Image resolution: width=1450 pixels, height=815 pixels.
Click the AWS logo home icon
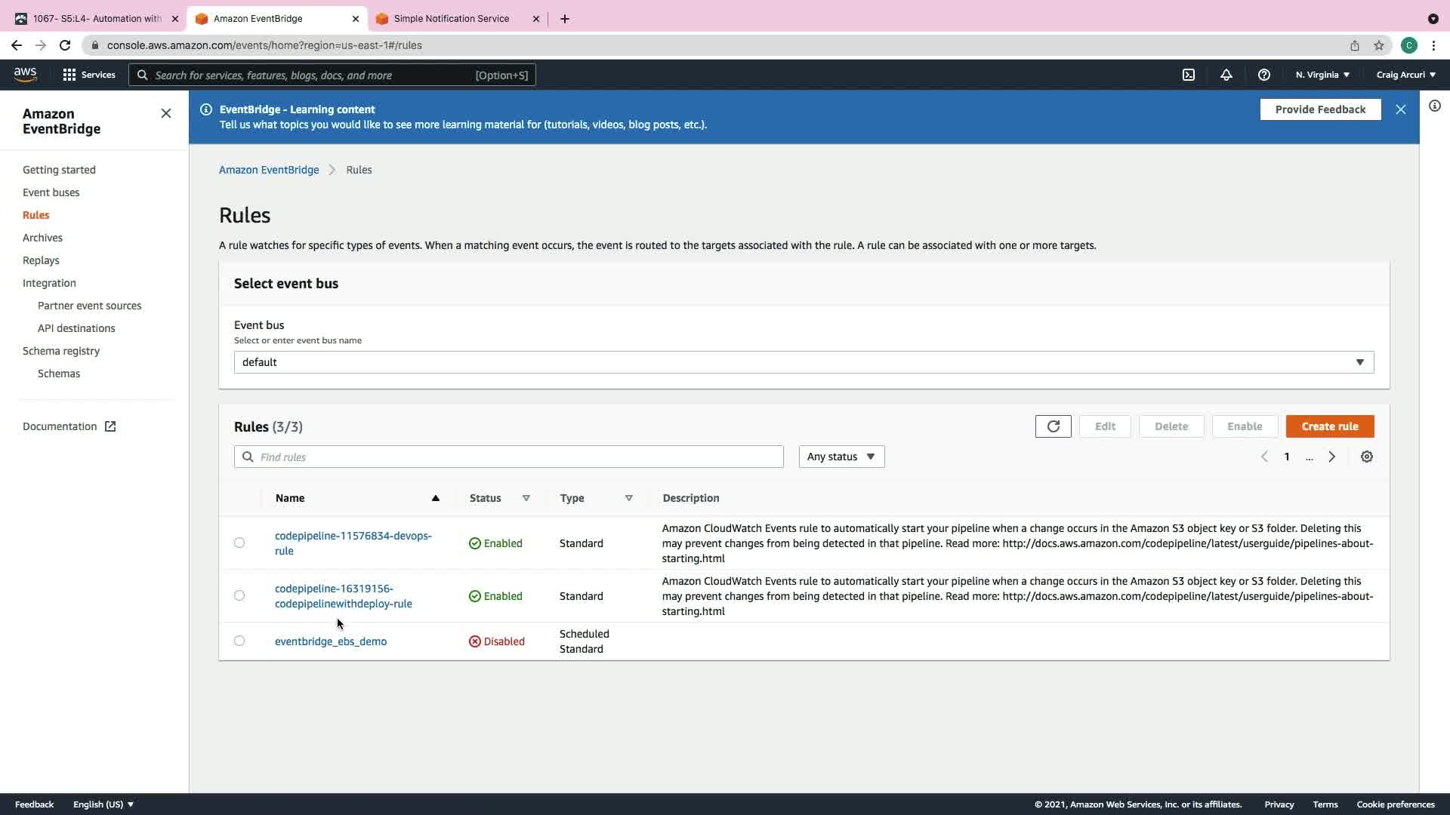pyautogui.click(x=25, y=74)
